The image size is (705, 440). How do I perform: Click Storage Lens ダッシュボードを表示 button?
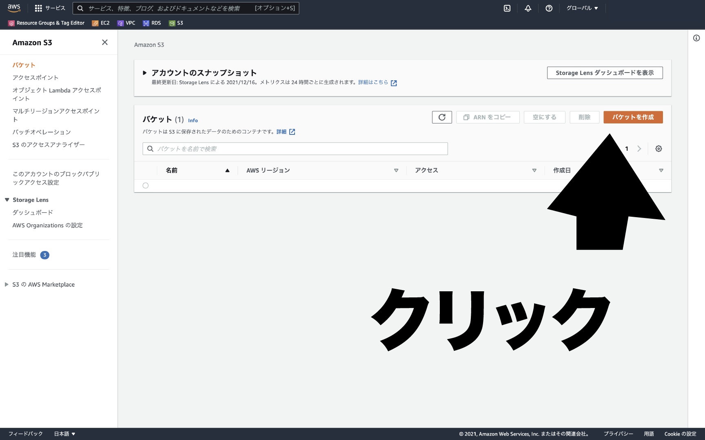tap(605, 73)
